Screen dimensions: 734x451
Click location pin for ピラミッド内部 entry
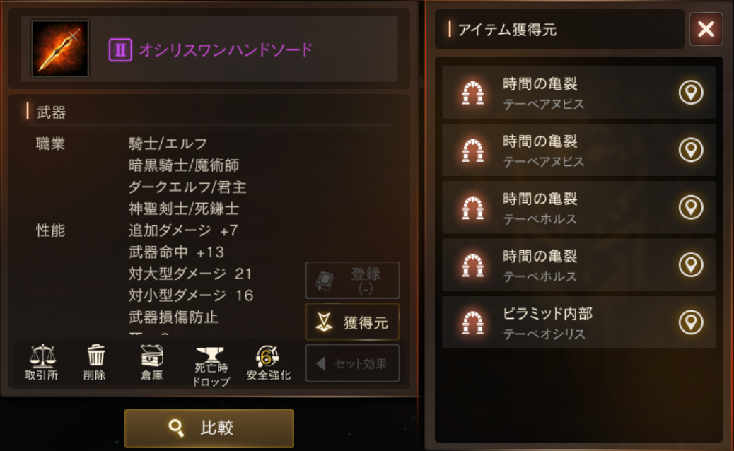691,322
